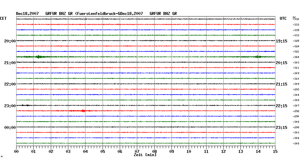The image size is (301, 160).
Task: Click the DC offset value -310
Action: (x=296, y=79)
